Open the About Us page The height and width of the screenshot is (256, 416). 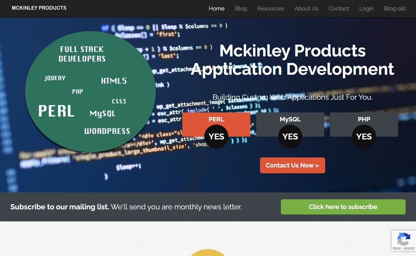[x=306, y=9]
